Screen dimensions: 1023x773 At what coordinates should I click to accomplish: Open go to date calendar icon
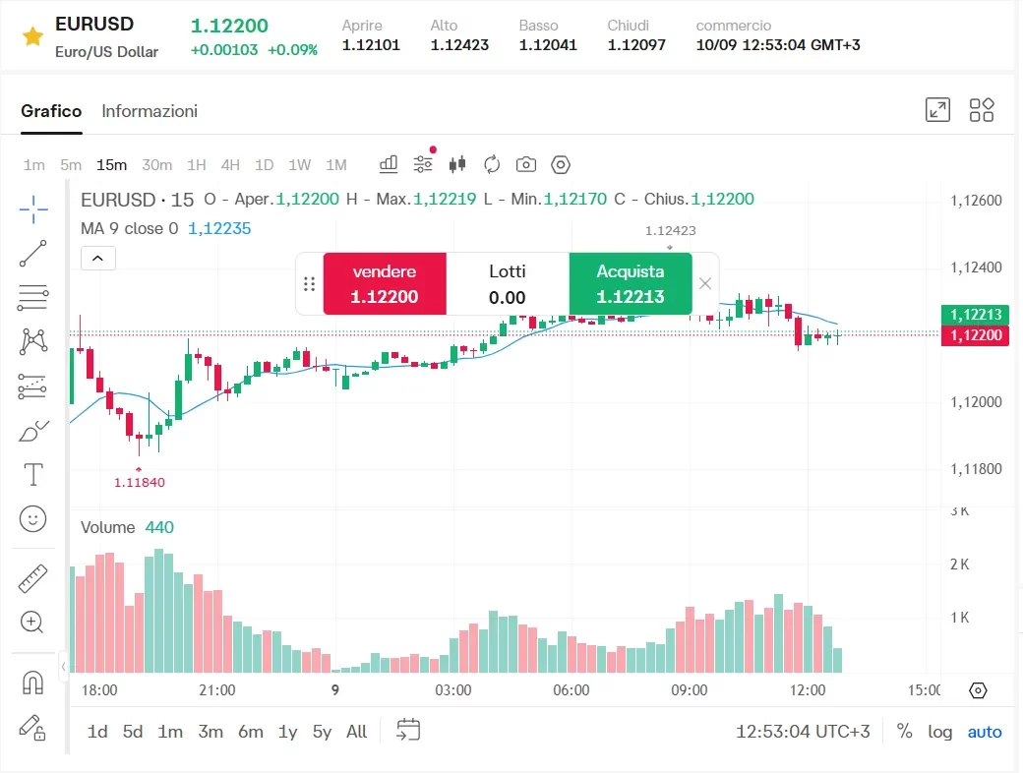click(x=408, y=730)
